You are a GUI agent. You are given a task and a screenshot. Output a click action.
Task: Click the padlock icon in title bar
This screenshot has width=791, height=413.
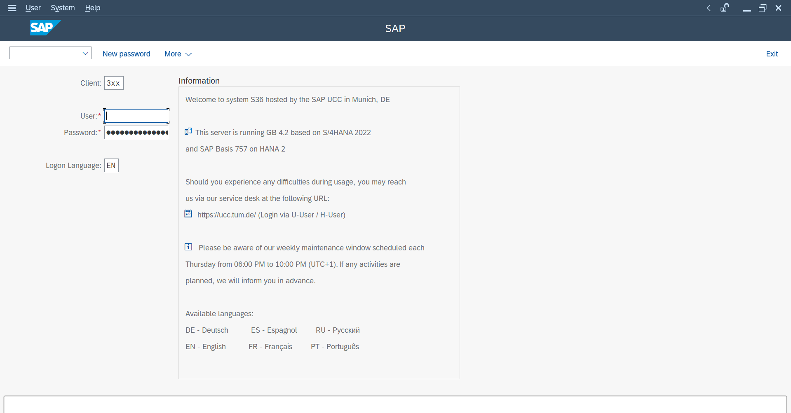coord(724,8)
